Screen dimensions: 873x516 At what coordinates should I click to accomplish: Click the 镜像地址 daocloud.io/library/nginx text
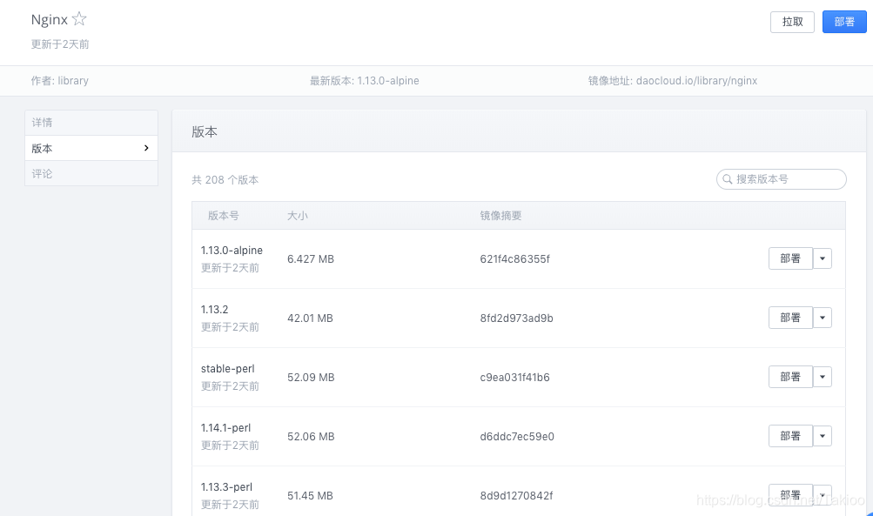pyautogui.click(x=673, y=81)
